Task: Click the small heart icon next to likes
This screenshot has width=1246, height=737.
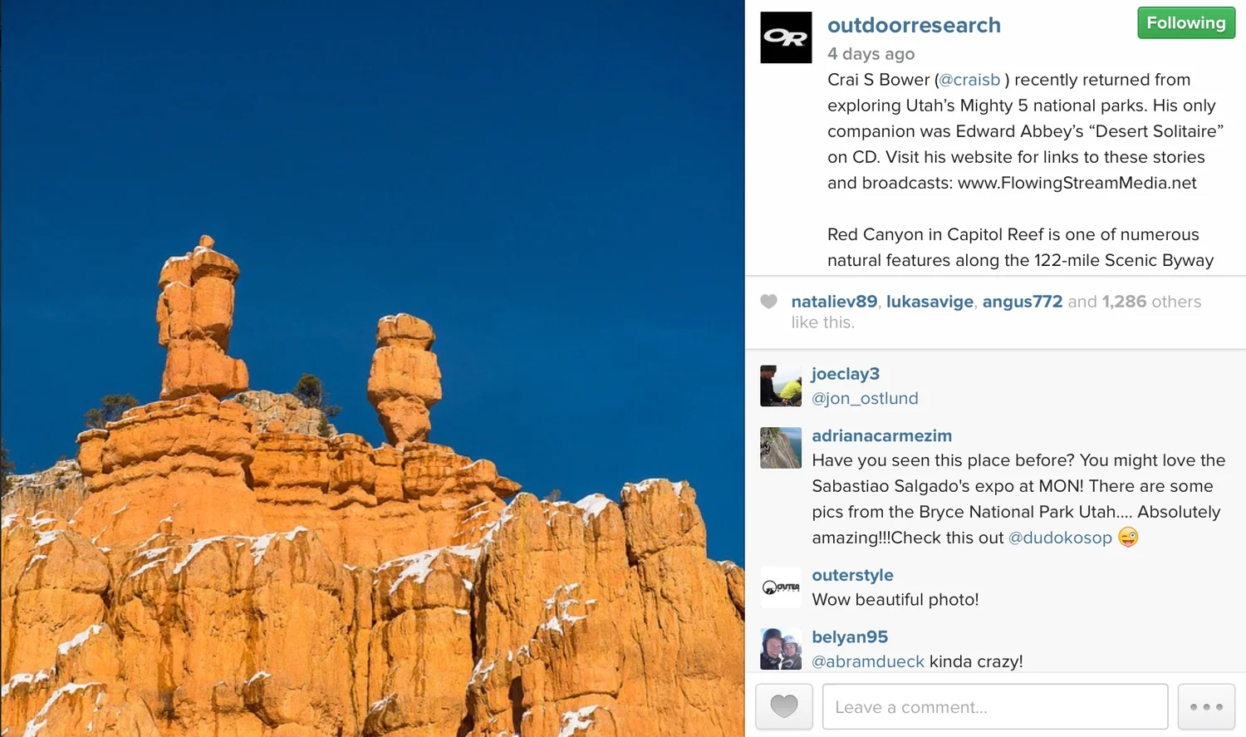Action: tap(769, 302)
